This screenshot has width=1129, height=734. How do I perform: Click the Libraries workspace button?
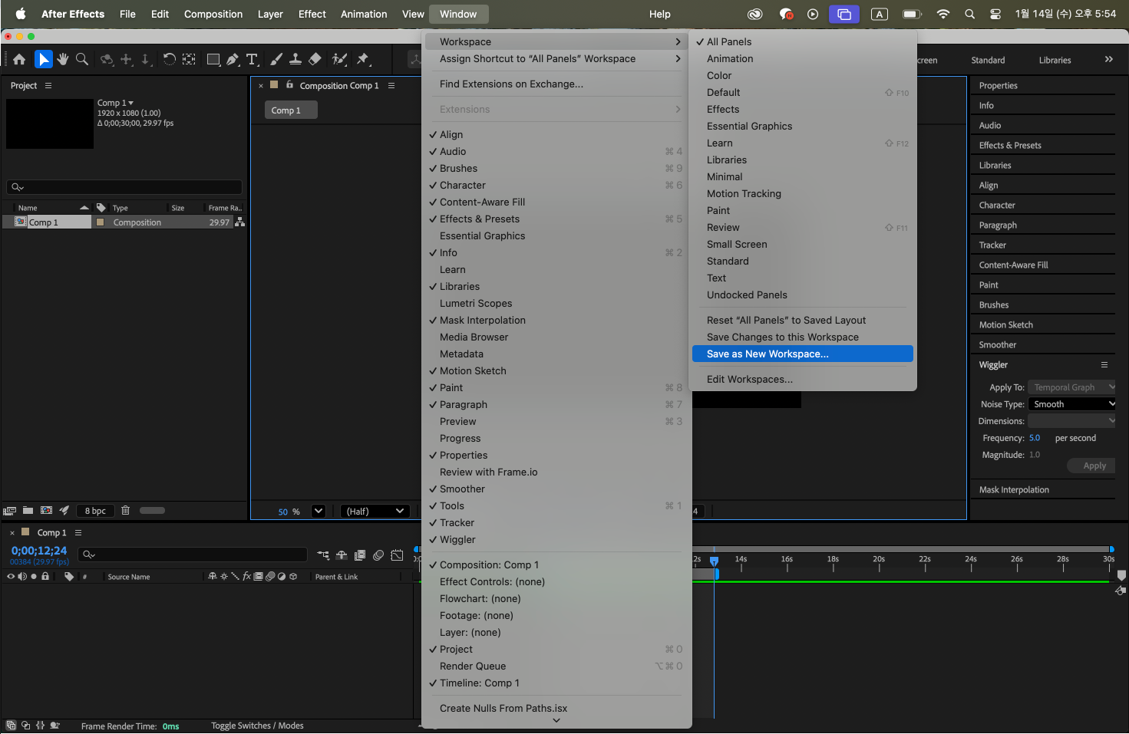point(1055,60)
